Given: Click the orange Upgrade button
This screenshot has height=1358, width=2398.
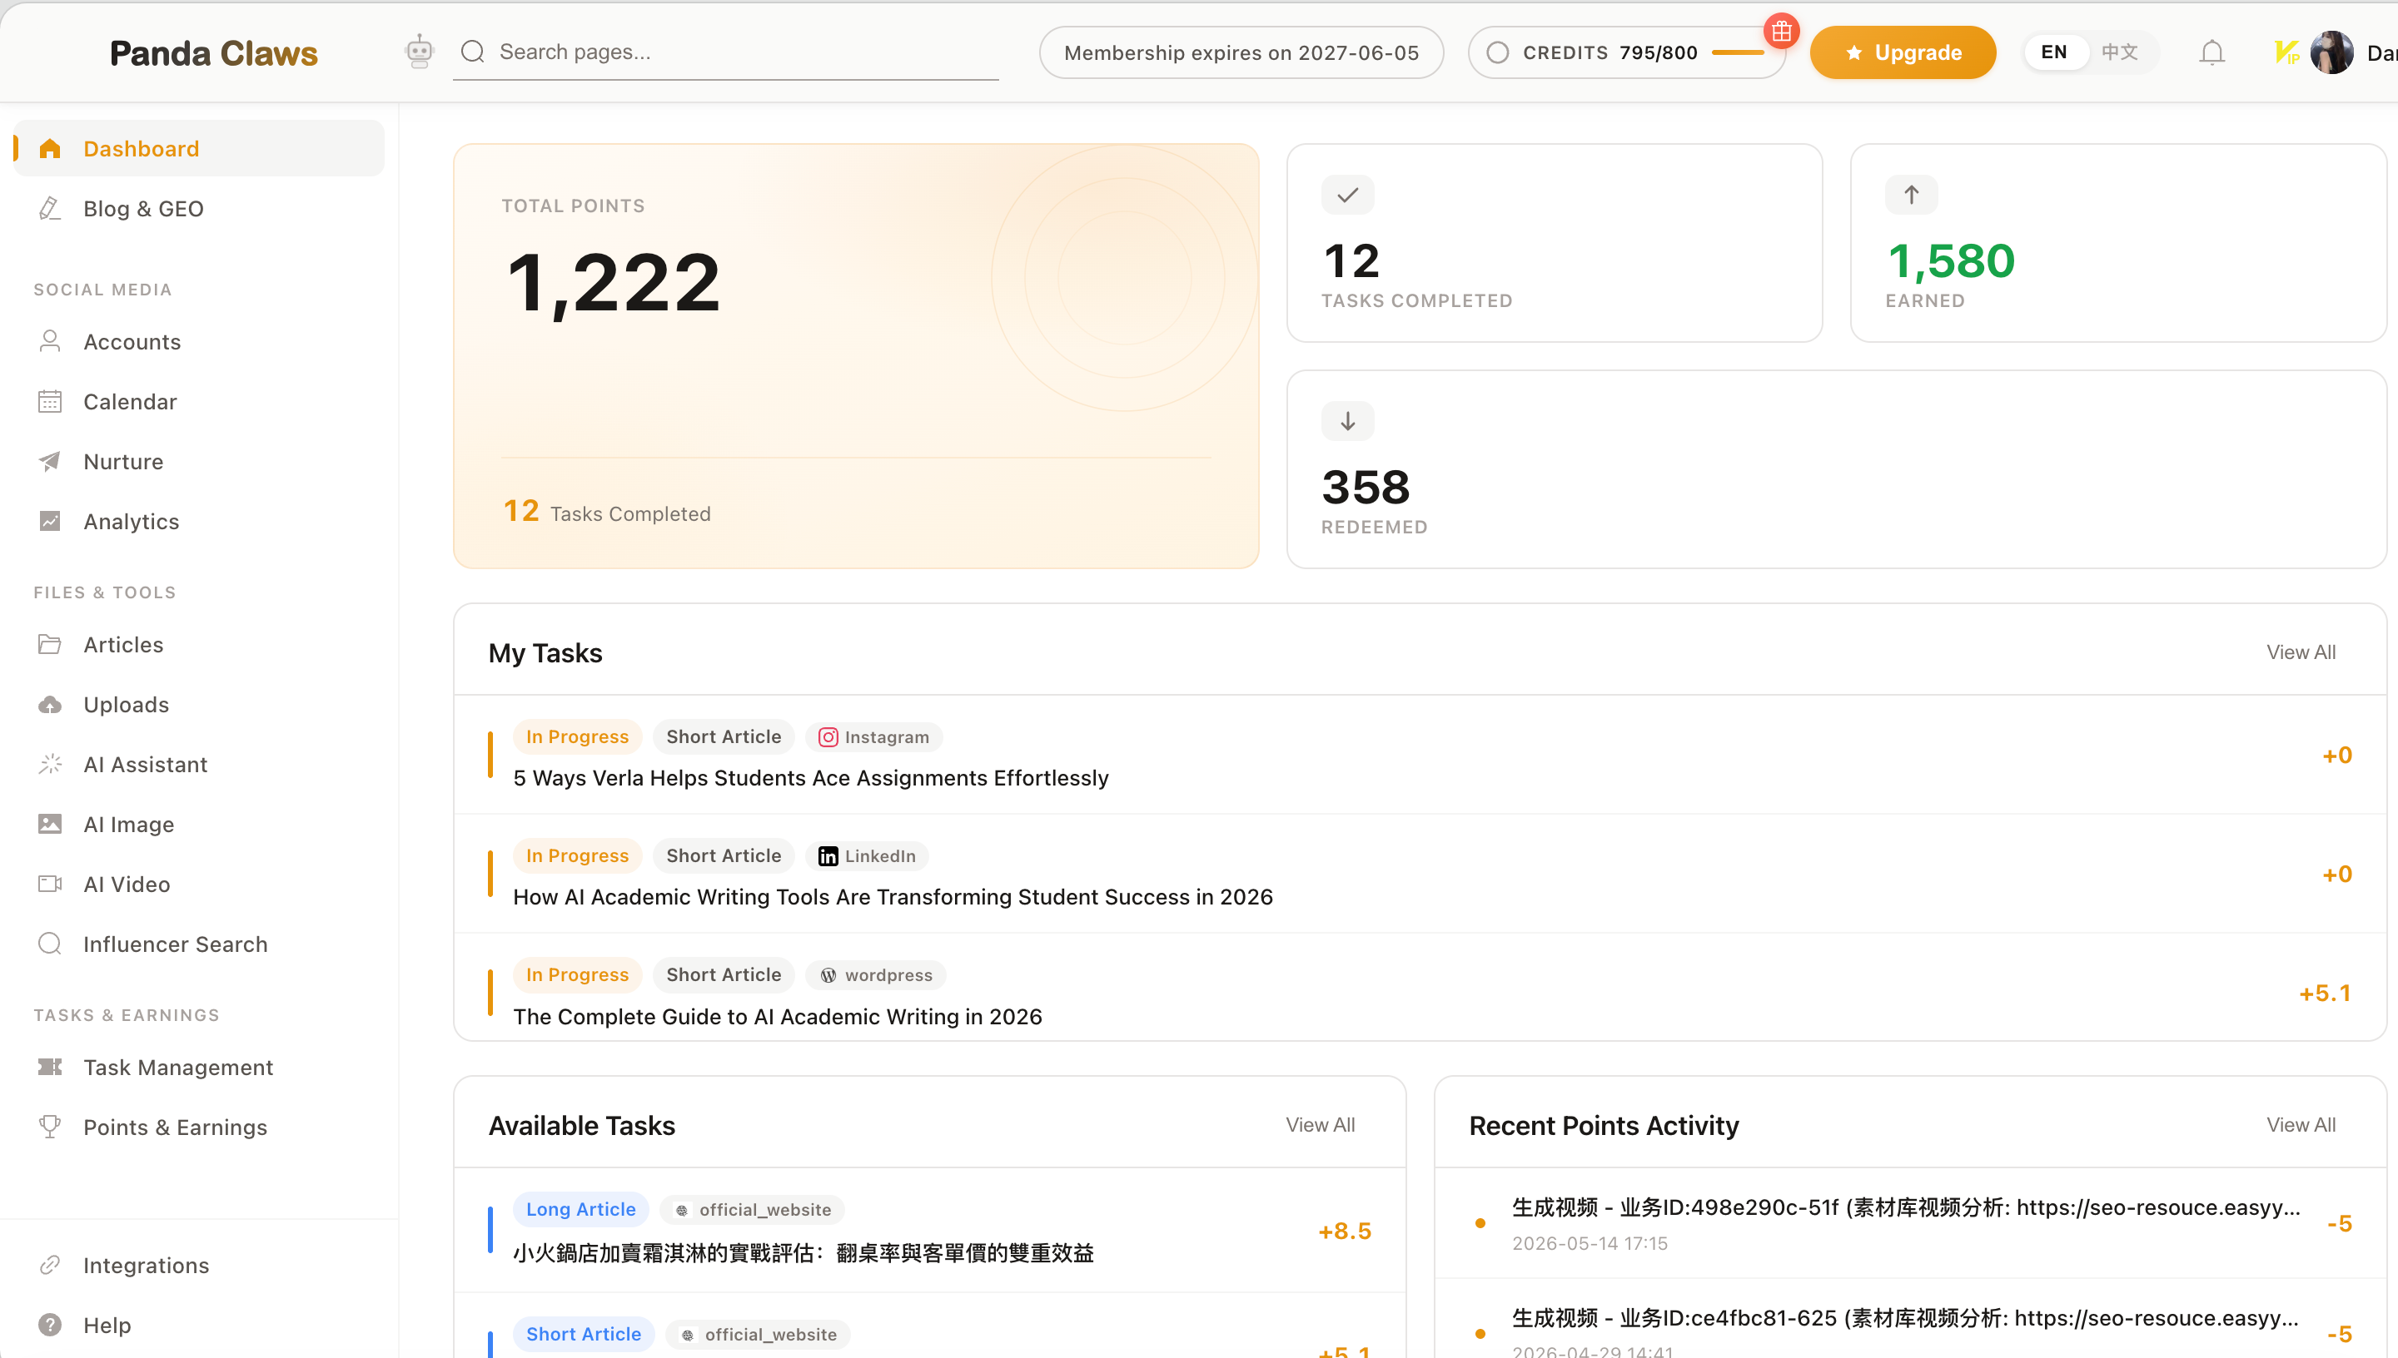Looking at the screenshot, I should pyautogui.click(x=1903, y=52).
